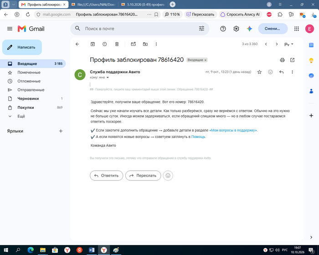Expand recipient details 'кому: мне'
The image size is (319, 255).
tap(108, 77)
